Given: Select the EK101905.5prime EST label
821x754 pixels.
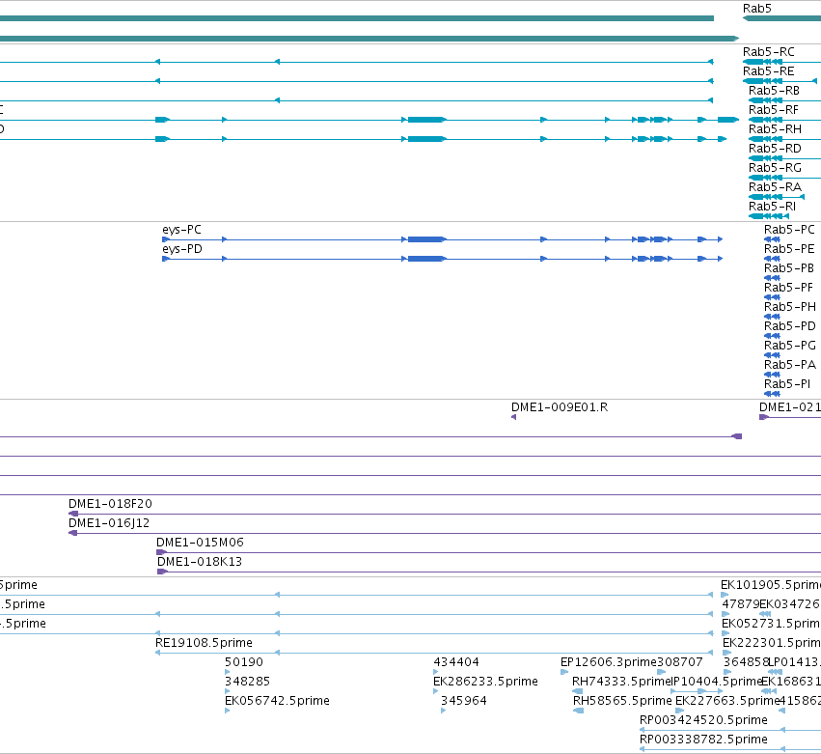Looking at the screenshot, I should (x=771, y=585).
